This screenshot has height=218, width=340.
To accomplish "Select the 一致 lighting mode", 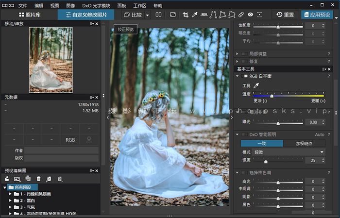I will [x=262, y=143].
